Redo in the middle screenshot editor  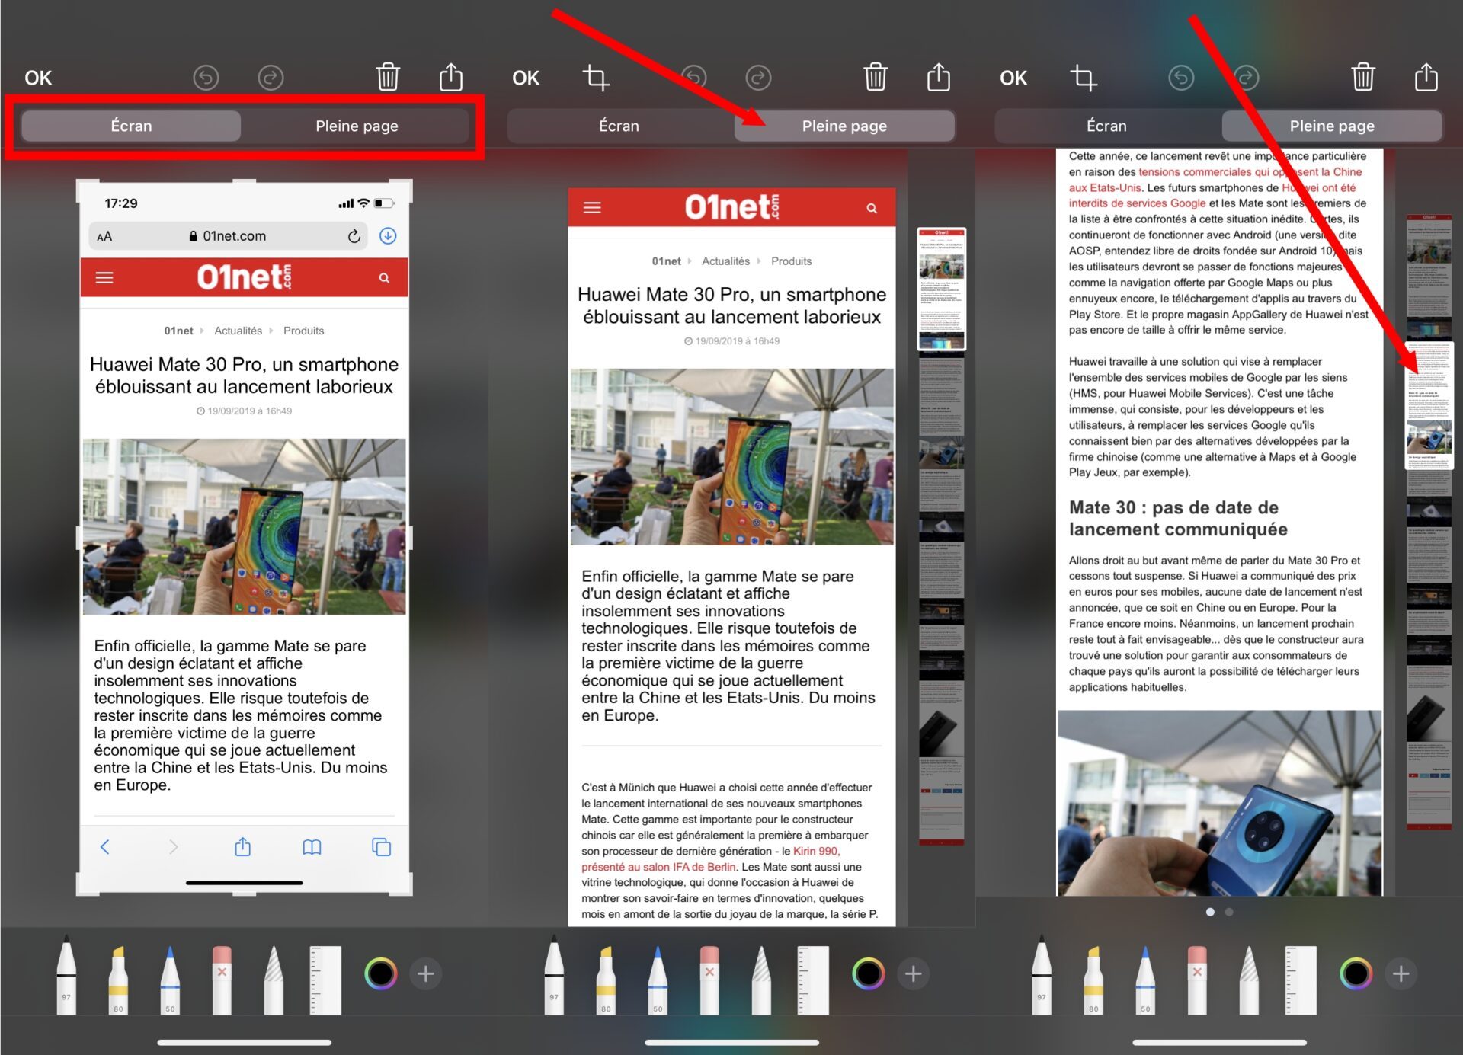758,78
